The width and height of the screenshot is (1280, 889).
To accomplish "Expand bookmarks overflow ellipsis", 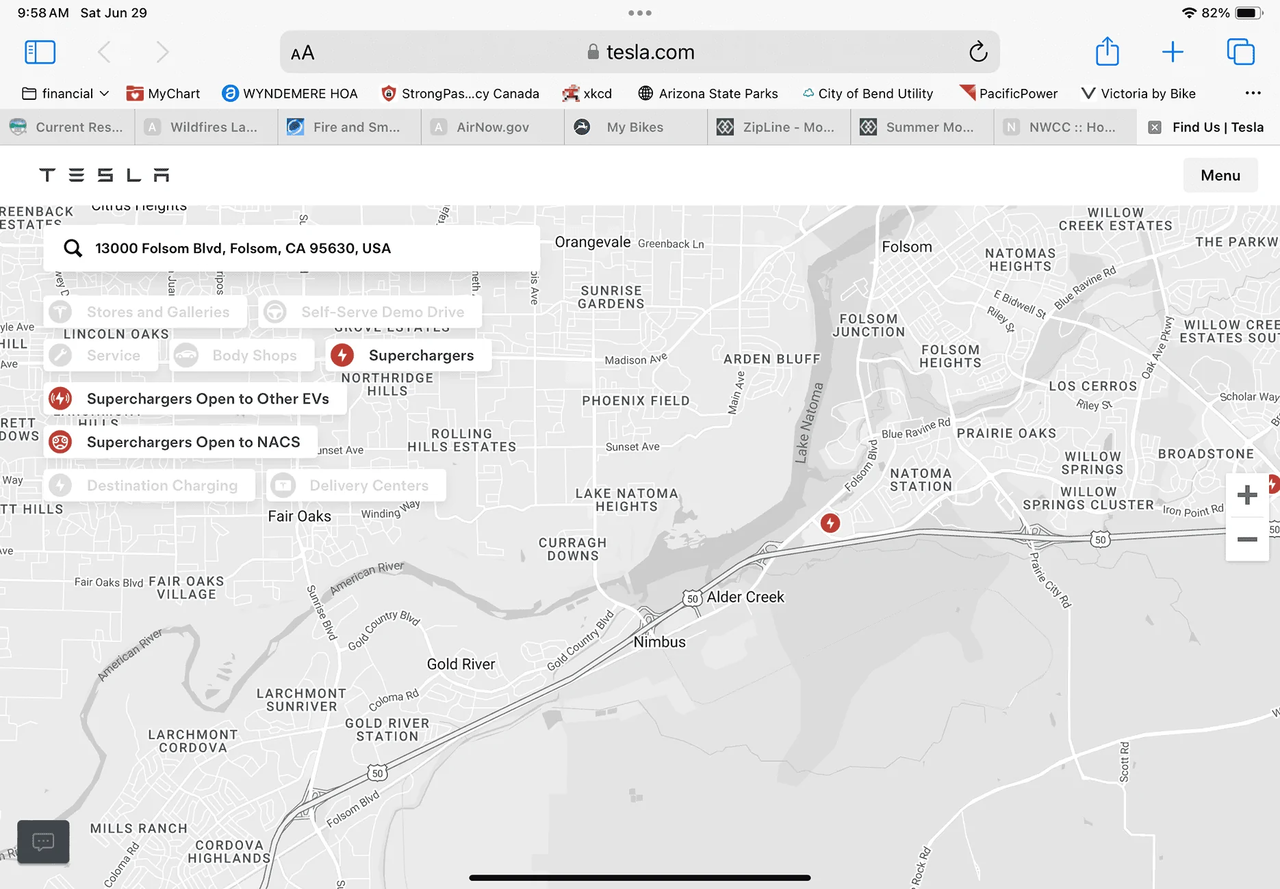I will pos(1253,93).
